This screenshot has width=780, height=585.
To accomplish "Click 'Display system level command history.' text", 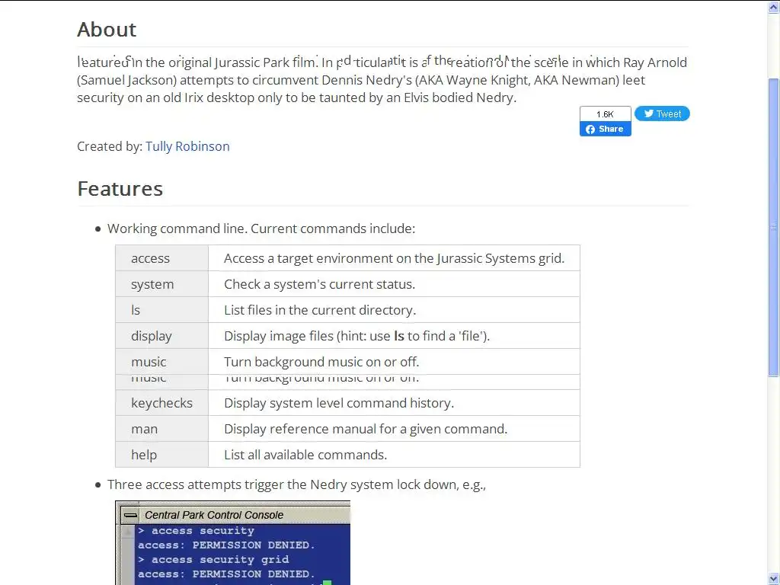I will 339,403.
